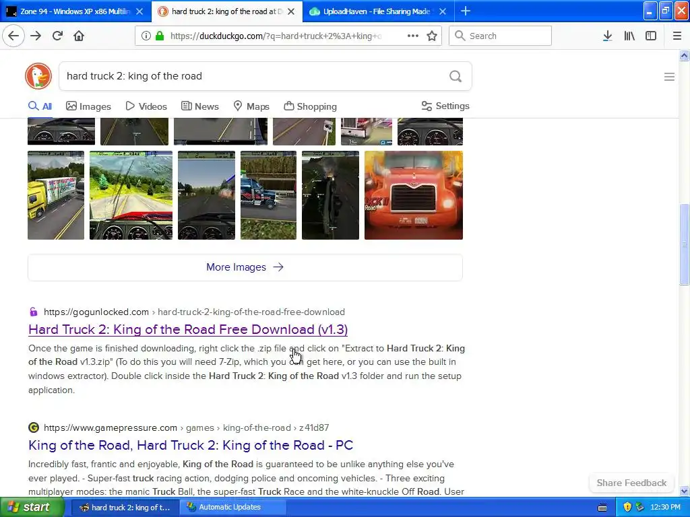
Task: Open the Firefox home page
Action: pos(79,36)
